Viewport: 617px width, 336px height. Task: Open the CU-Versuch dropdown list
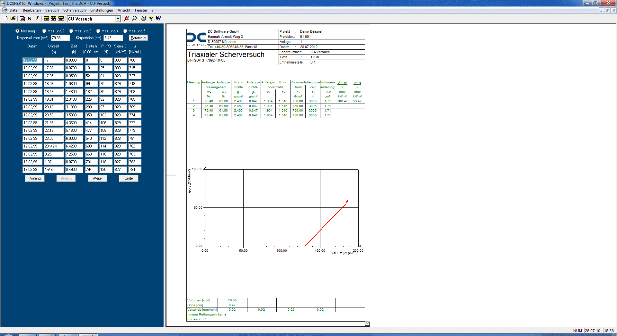pos(118,19)
